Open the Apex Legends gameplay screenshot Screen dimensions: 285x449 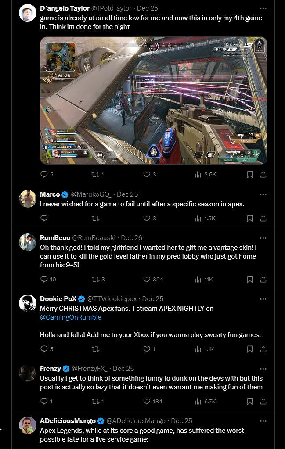tap(154, 99)
